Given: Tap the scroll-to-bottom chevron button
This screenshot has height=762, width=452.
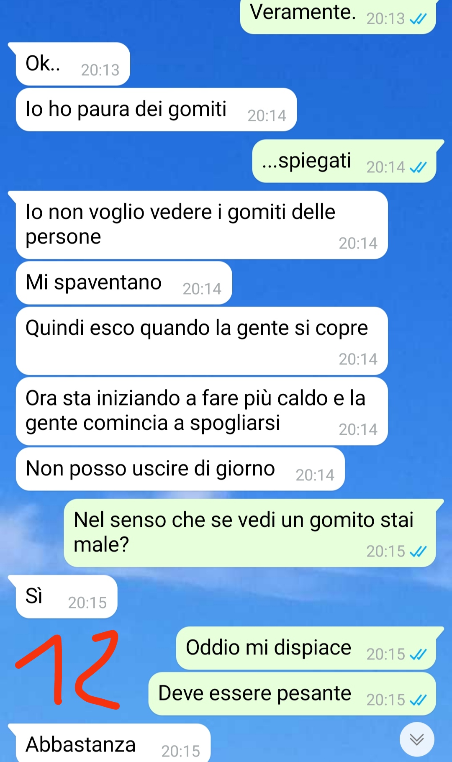Looking at the screenshot, I should pos(417,739).
